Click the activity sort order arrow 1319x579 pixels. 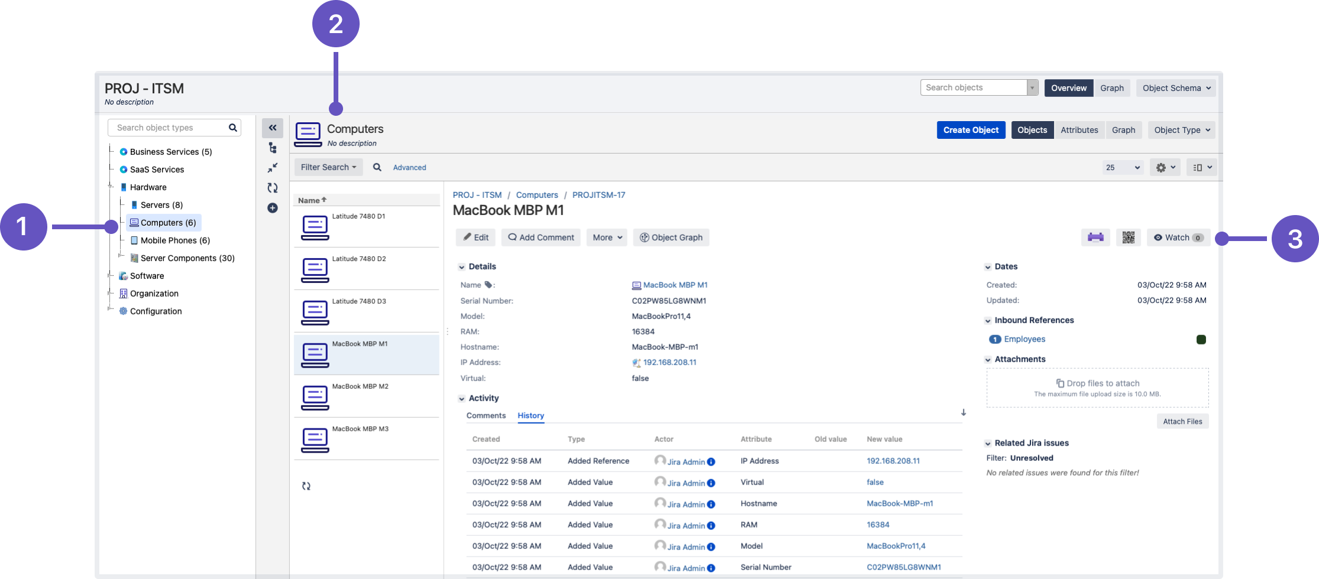(964, 412)
